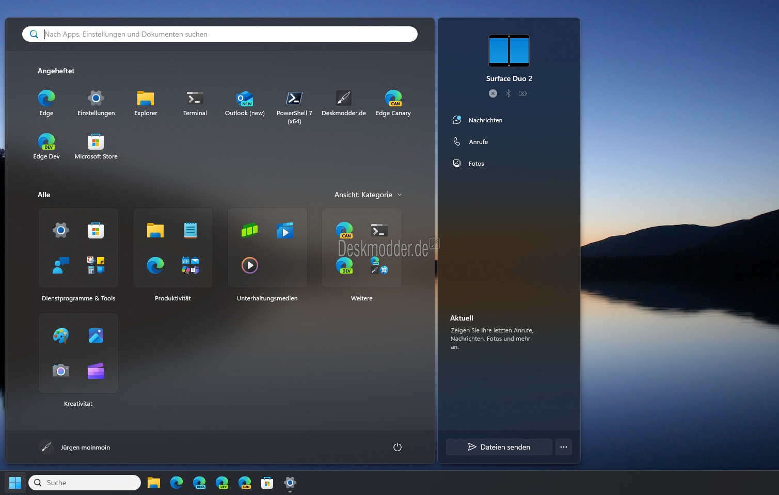The height and width of the screenshot is (495, 779).
Task: Click Surface Duo 2 device image
Action: click(x=509, y=51)
